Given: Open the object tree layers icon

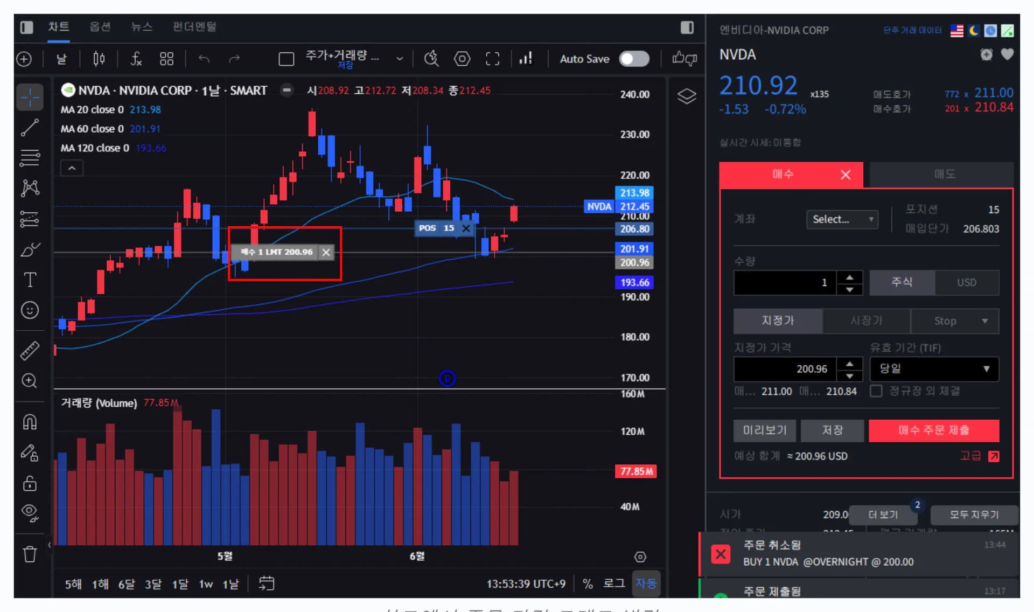Looking at the screenshot, I should click(x=687, y=96).
